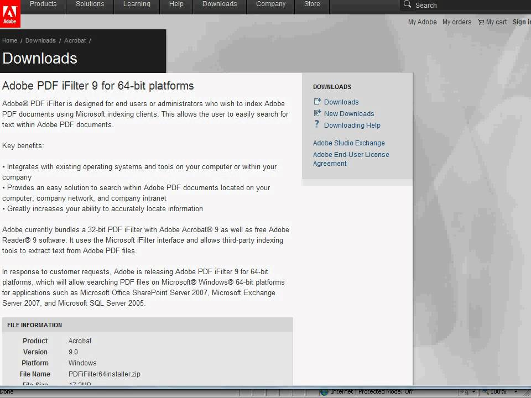Image resolution: width=531 pixels, height=398 pixels.
Task: Open the Store menu
Action: click(312, 4)
